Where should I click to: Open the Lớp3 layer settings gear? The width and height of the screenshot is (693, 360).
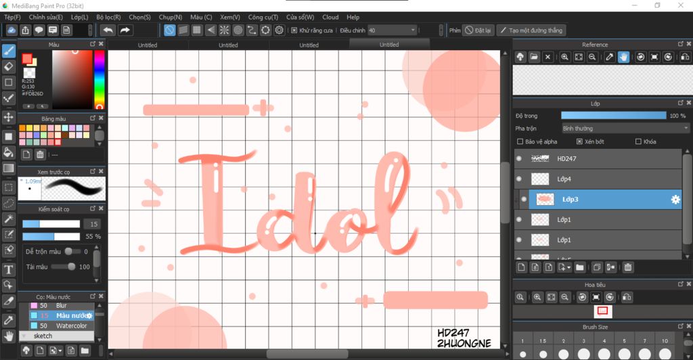675,200
